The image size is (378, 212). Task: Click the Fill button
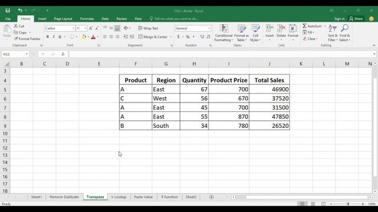tap(308, 32)
